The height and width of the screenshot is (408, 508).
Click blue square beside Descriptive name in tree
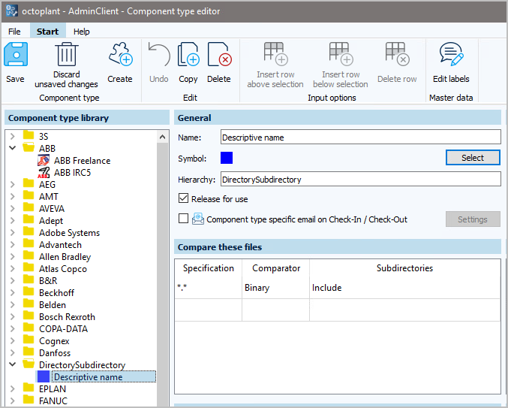point(44,376)
